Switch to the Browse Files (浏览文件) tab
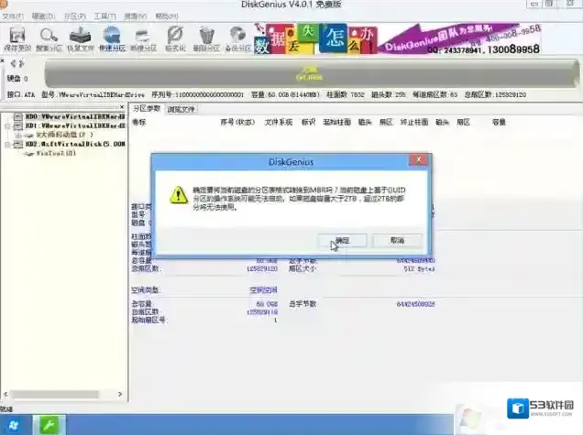Image resolution: width=583 pixels, height=435 pixels. pos(181,109)
